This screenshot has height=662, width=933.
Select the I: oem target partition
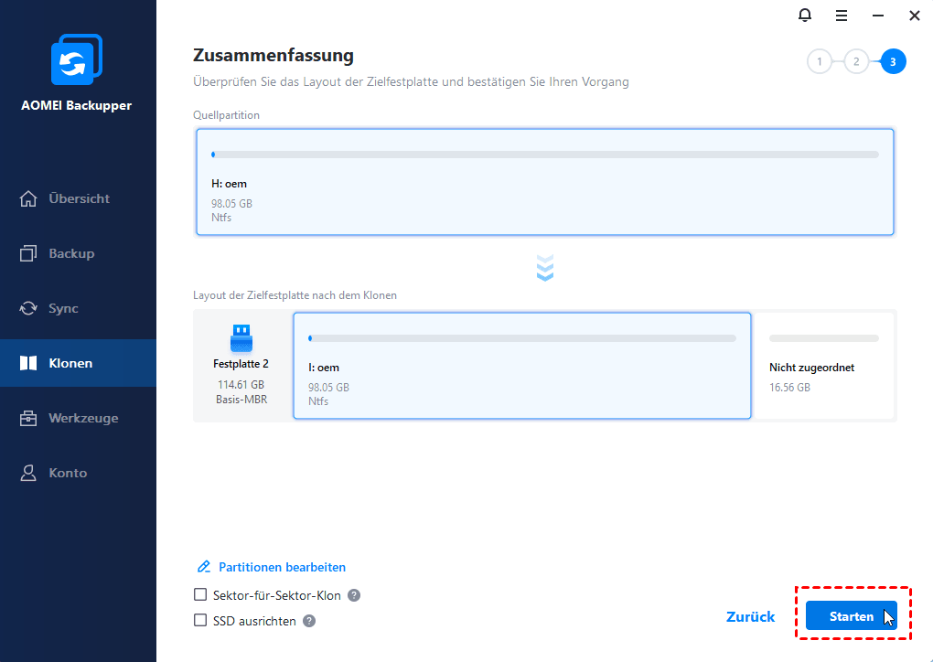click(521, 366)
